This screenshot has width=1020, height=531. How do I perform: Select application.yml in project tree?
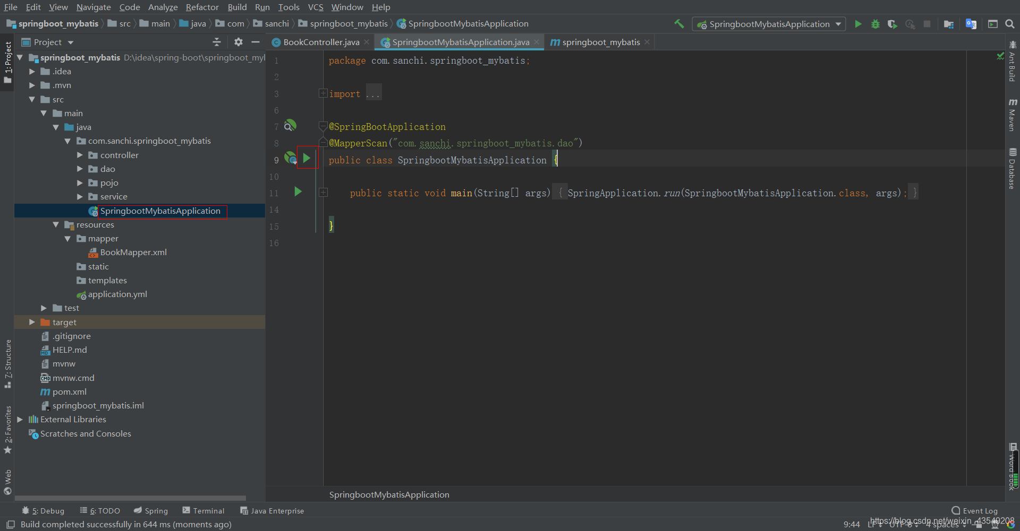pyautogui.click(x=117, y=294)
